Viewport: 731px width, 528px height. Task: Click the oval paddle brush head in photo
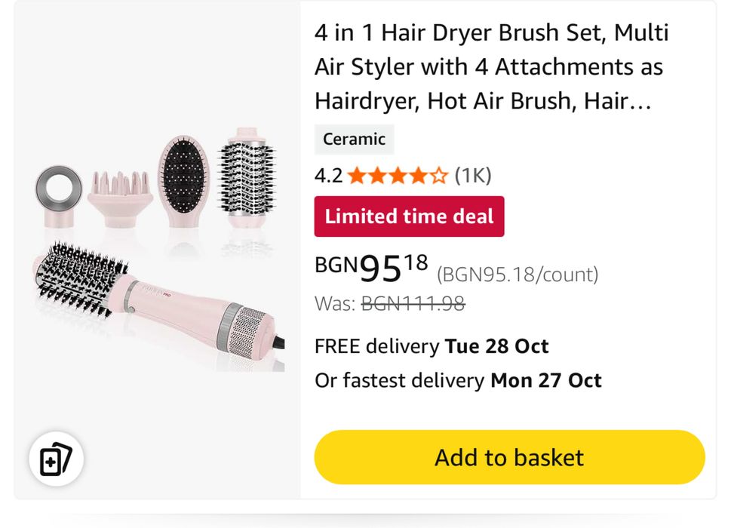183,179
